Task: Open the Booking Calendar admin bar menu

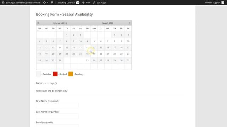Action: point(68,2)
